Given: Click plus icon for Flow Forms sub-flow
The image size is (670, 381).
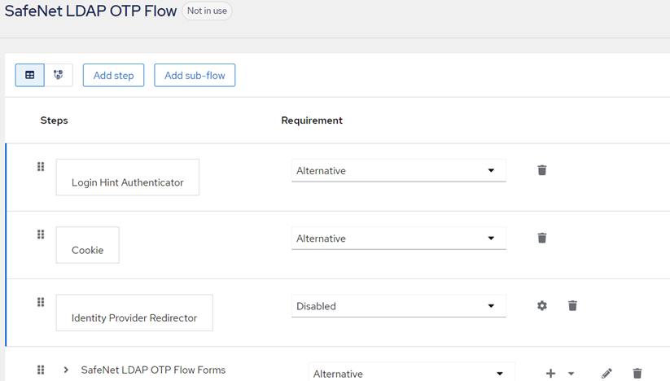Looking at the screenshot, I should click(550, 374).
